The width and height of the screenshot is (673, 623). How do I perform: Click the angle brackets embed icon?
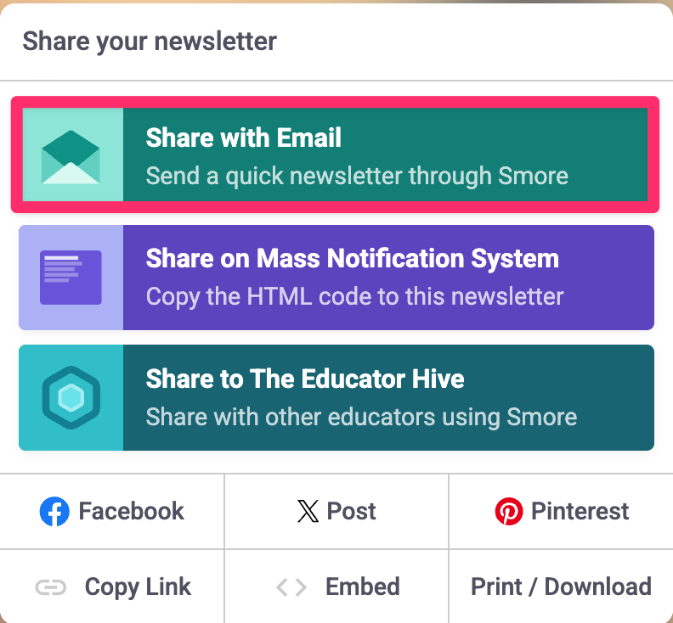click(291, 587)
